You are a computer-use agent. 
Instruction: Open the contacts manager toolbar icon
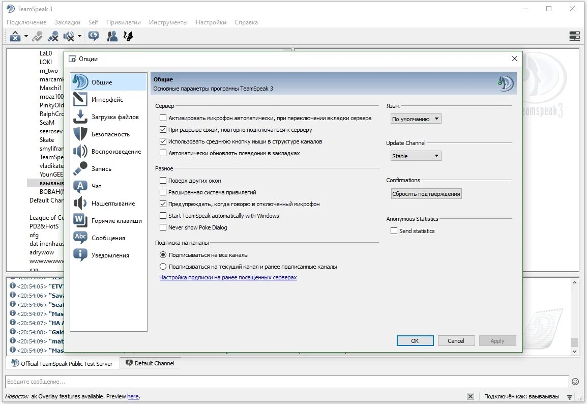pyautogui.click(x=112, y=36)
